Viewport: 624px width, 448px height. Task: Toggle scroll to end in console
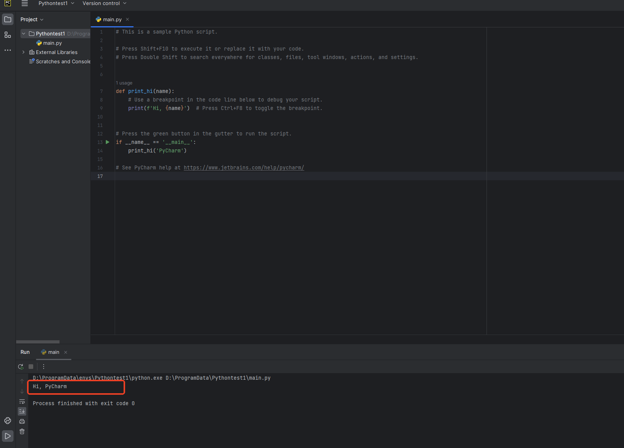(22, 411)
